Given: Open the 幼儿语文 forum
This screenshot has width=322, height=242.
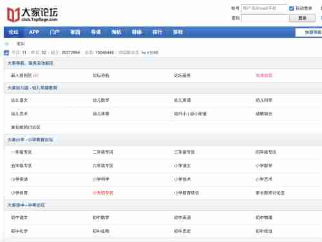Looking at the screenshot, I should [19, 100].
